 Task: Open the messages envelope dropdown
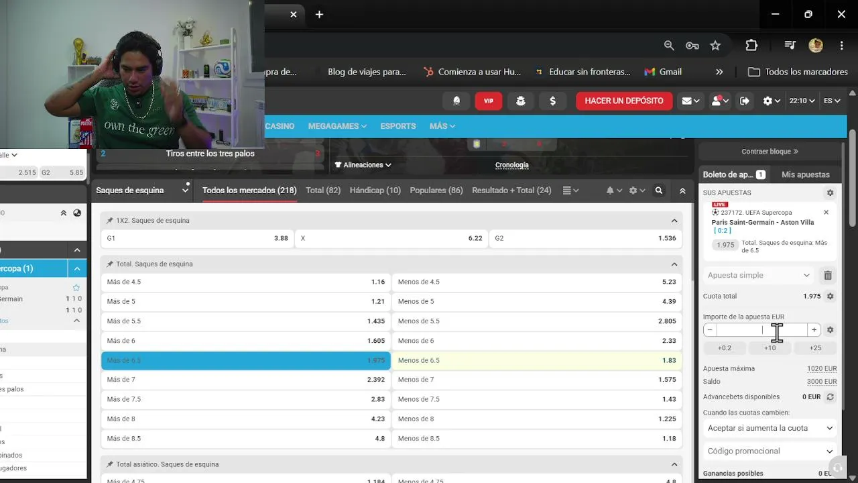[690, 101]
